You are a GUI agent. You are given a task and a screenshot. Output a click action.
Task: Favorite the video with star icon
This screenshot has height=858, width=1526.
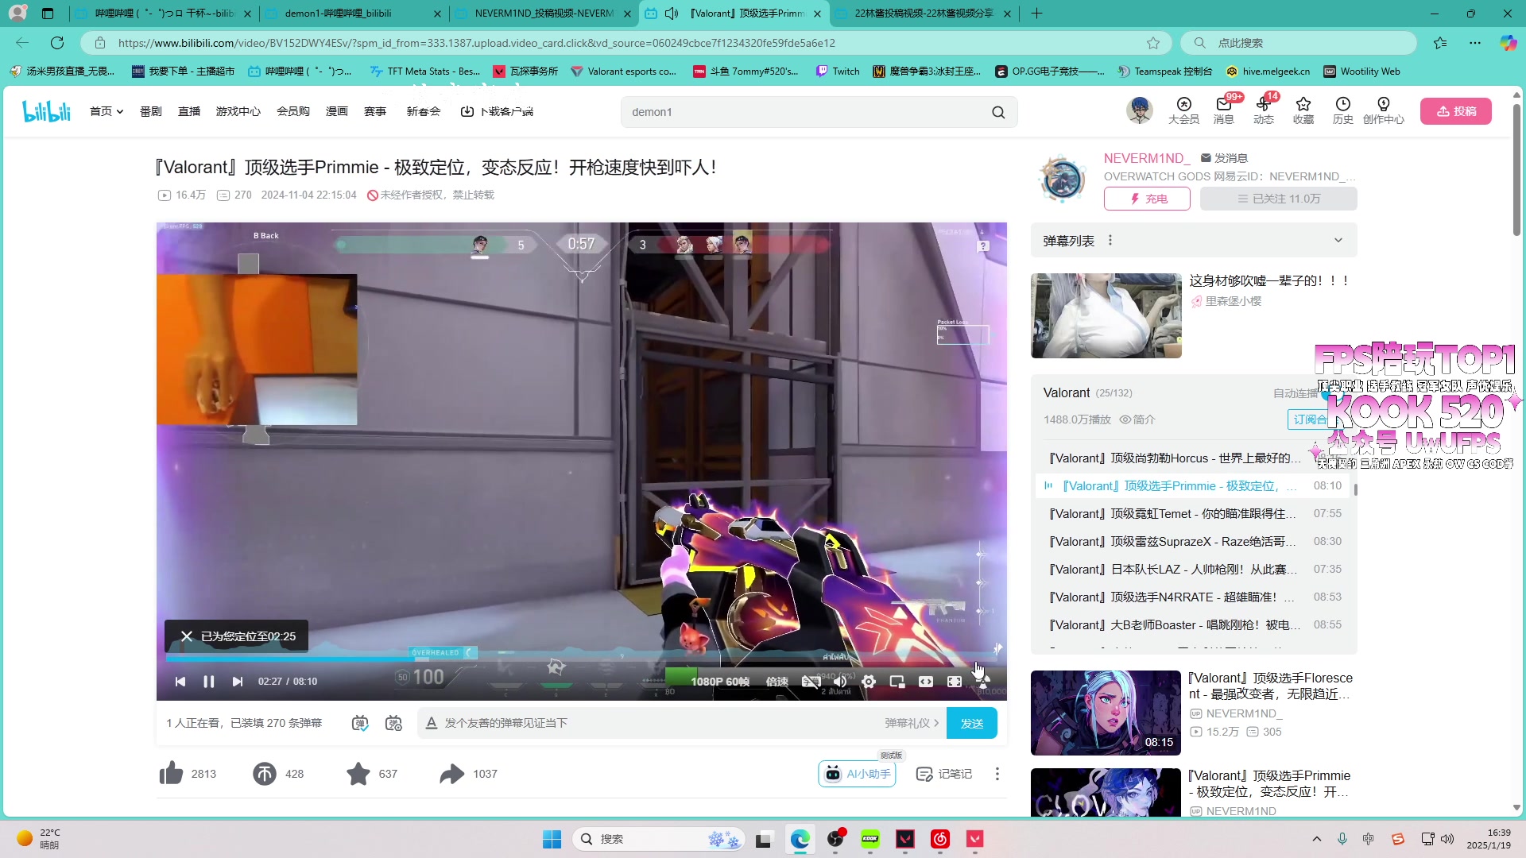[x=358, y=773]
